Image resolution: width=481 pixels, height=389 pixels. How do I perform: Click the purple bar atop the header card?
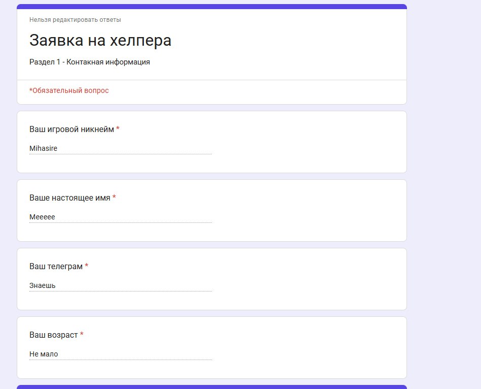coord(212,7)
